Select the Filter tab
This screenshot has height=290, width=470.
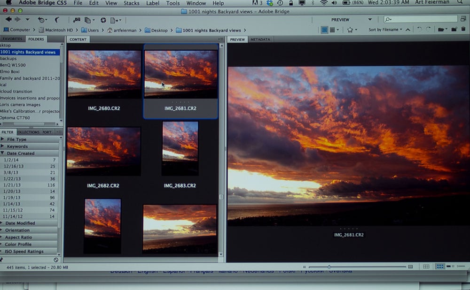pos(8,132)
